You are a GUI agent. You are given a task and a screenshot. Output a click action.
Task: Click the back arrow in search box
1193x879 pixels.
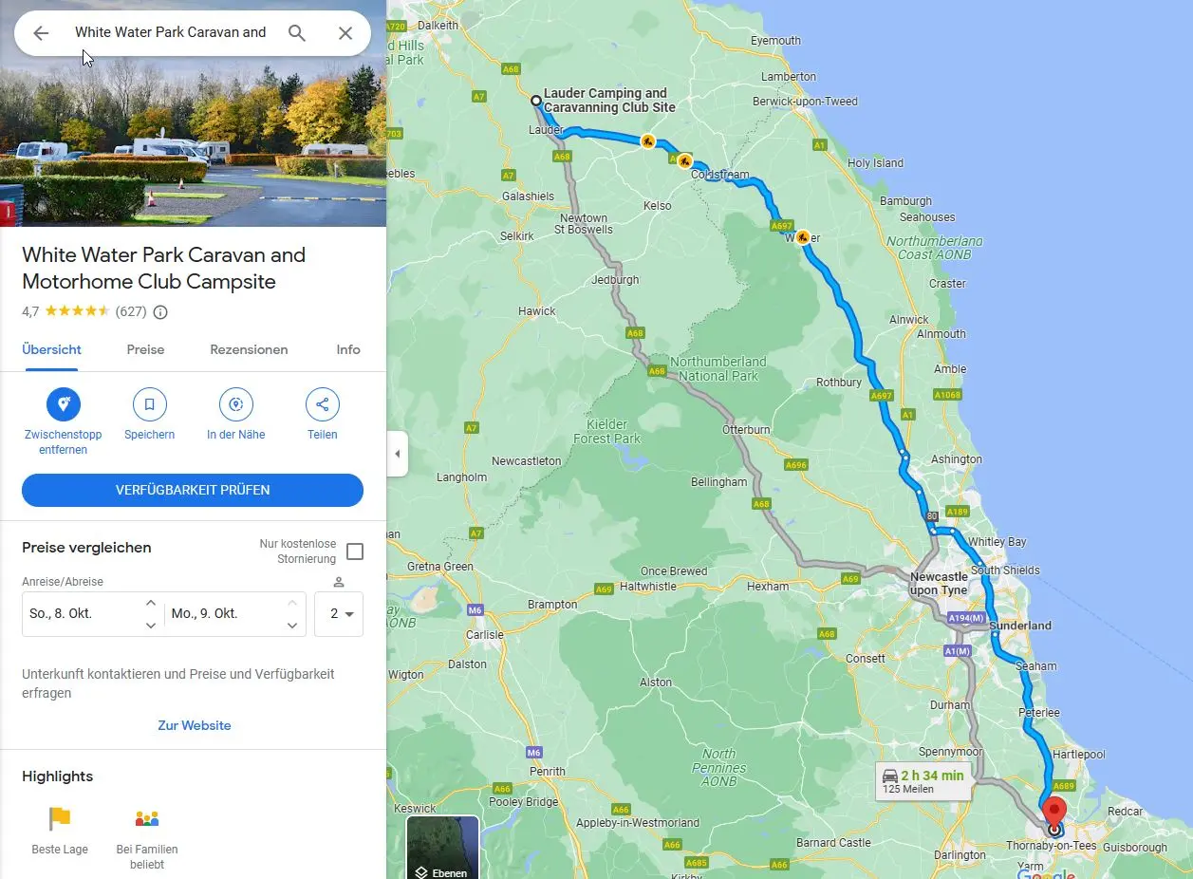pyautogui.click(x=41, y=33)
